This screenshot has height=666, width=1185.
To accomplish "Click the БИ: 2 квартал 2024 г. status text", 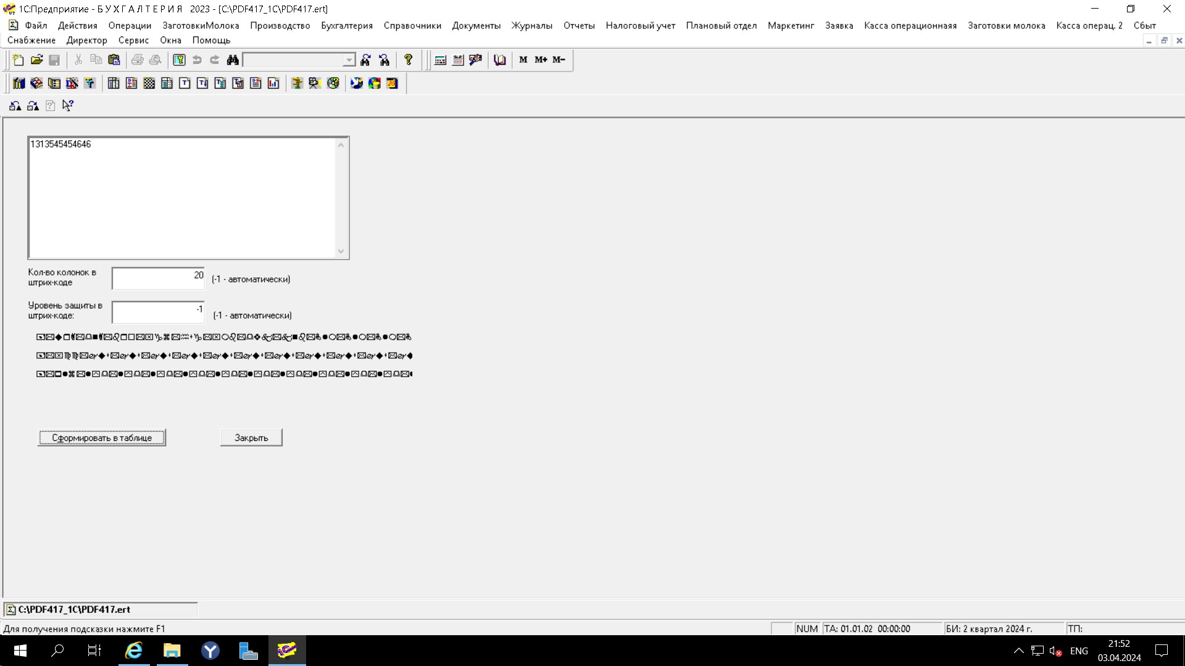I will pyautogui.click(x=989, y=629).
